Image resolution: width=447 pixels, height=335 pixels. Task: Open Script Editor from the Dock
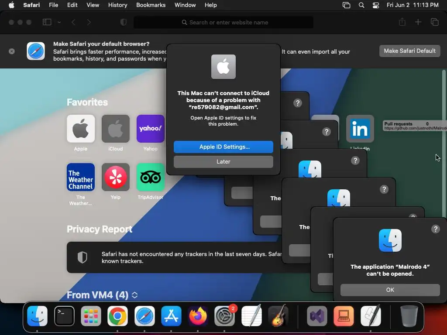click(x=370, y=316)
